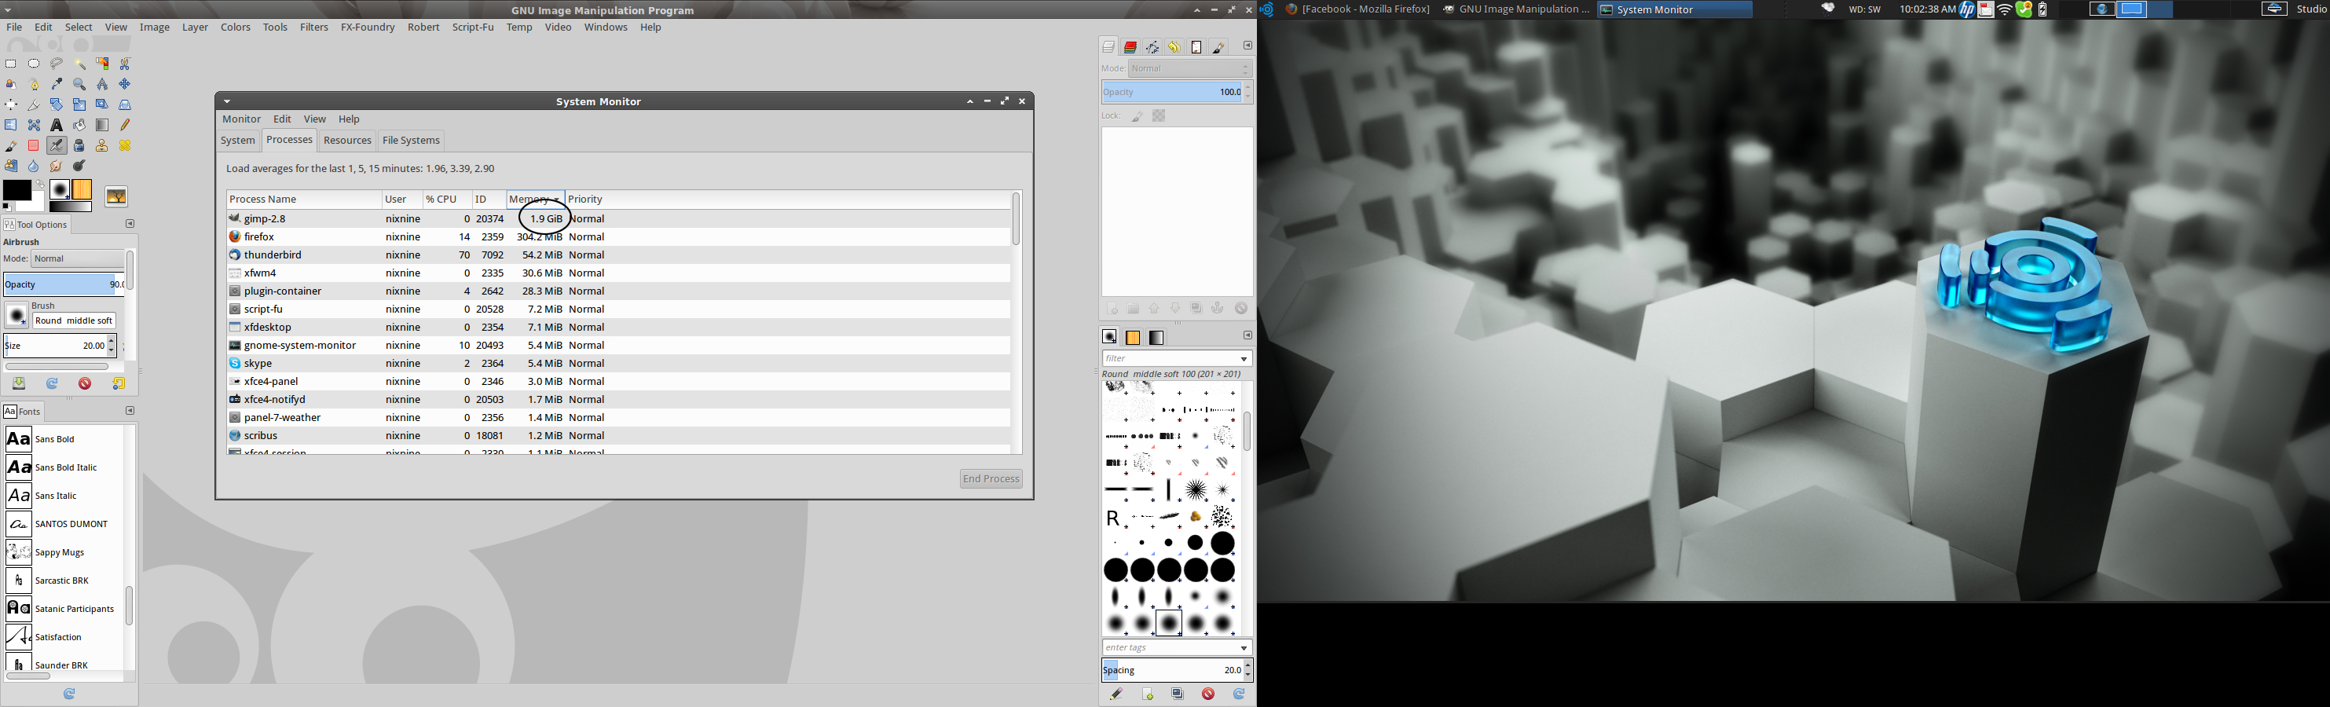The image size is (2330, 707).
Task: Open the Script-Fu menu
Action: tap(473, 27)
